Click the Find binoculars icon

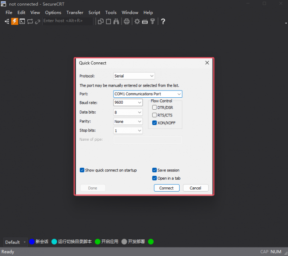[x=116, y=21]
